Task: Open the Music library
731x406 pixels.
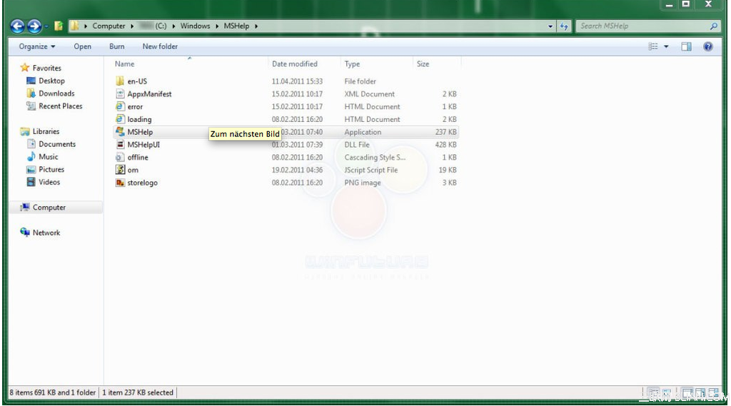Action: pyautogui.click(x=48, y=156)
